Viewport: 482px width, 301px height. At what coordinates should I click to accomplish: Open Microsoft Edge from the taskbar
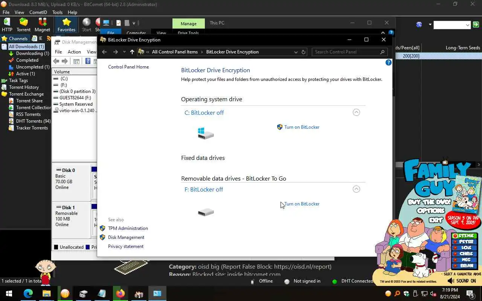click(x=28, y=293)
